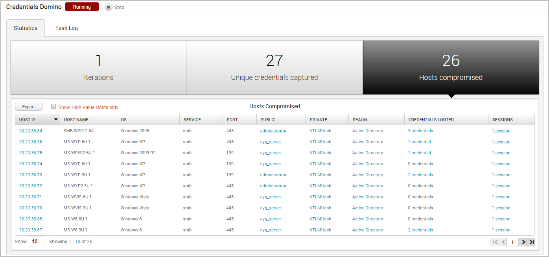Go to the next page arrow
The height and width of the screenshot is (257, 549).
coord(523,242)
